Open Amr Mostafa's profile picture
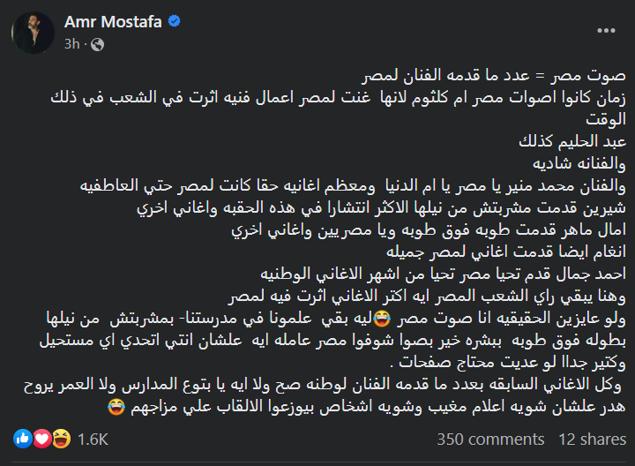This screenshot has height=466, width=635. (33, 32)
